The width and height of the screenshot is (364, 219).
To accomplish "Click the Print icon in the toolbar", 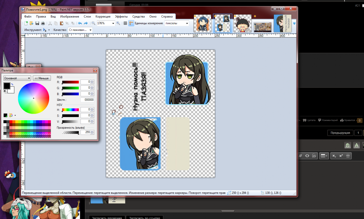I will [x=43, y=23].
